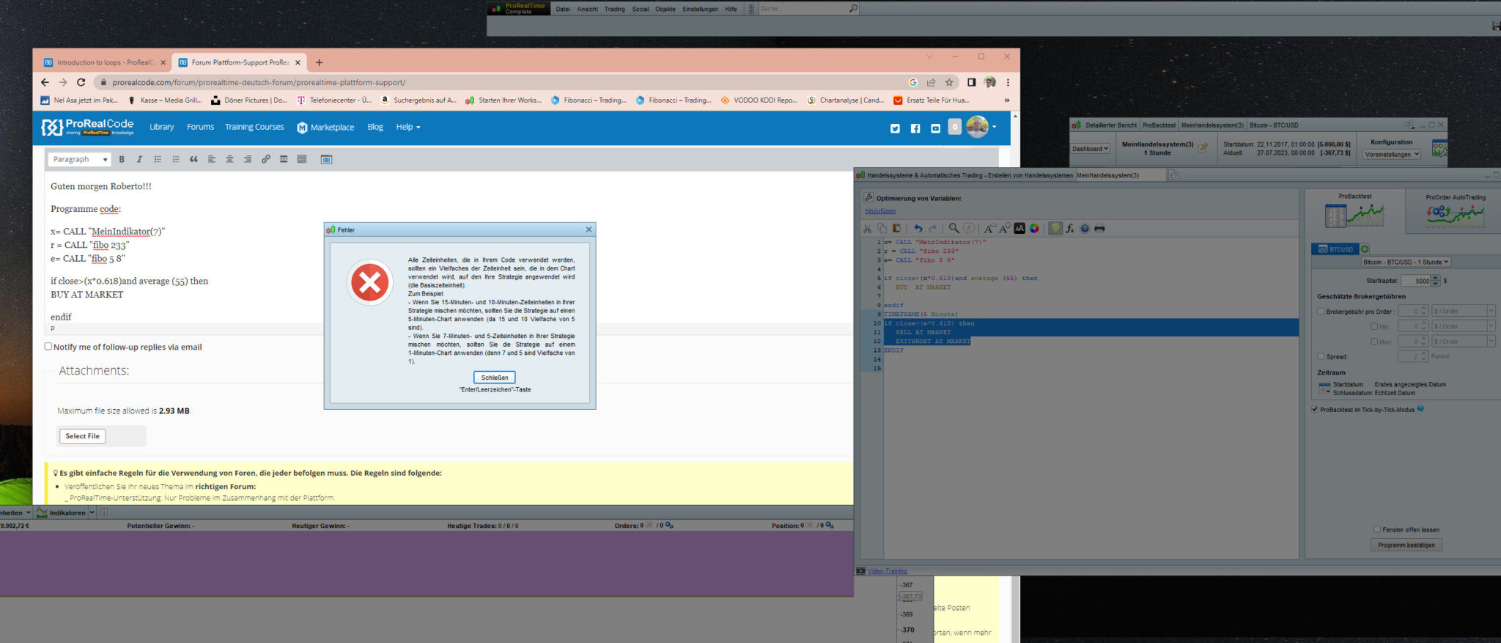Check the Fenster offen lassen option
Image resolution: width=1501 pixels, height=643 pixels.
click(x=1377, y=529)
